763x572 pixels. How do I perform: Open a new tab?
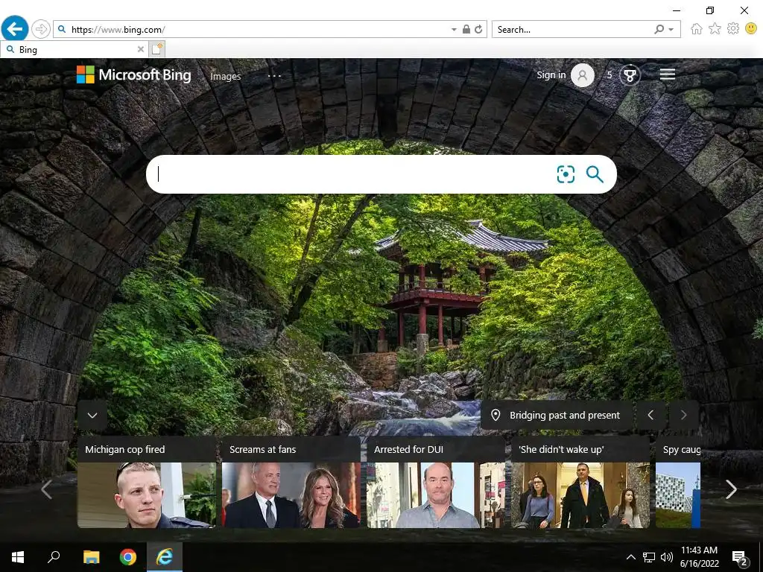pyautogui.click(x=157, y=48)
